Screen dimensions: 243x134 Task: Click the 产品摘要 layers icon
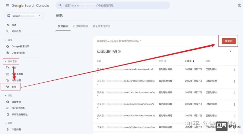tap(8, 129)
